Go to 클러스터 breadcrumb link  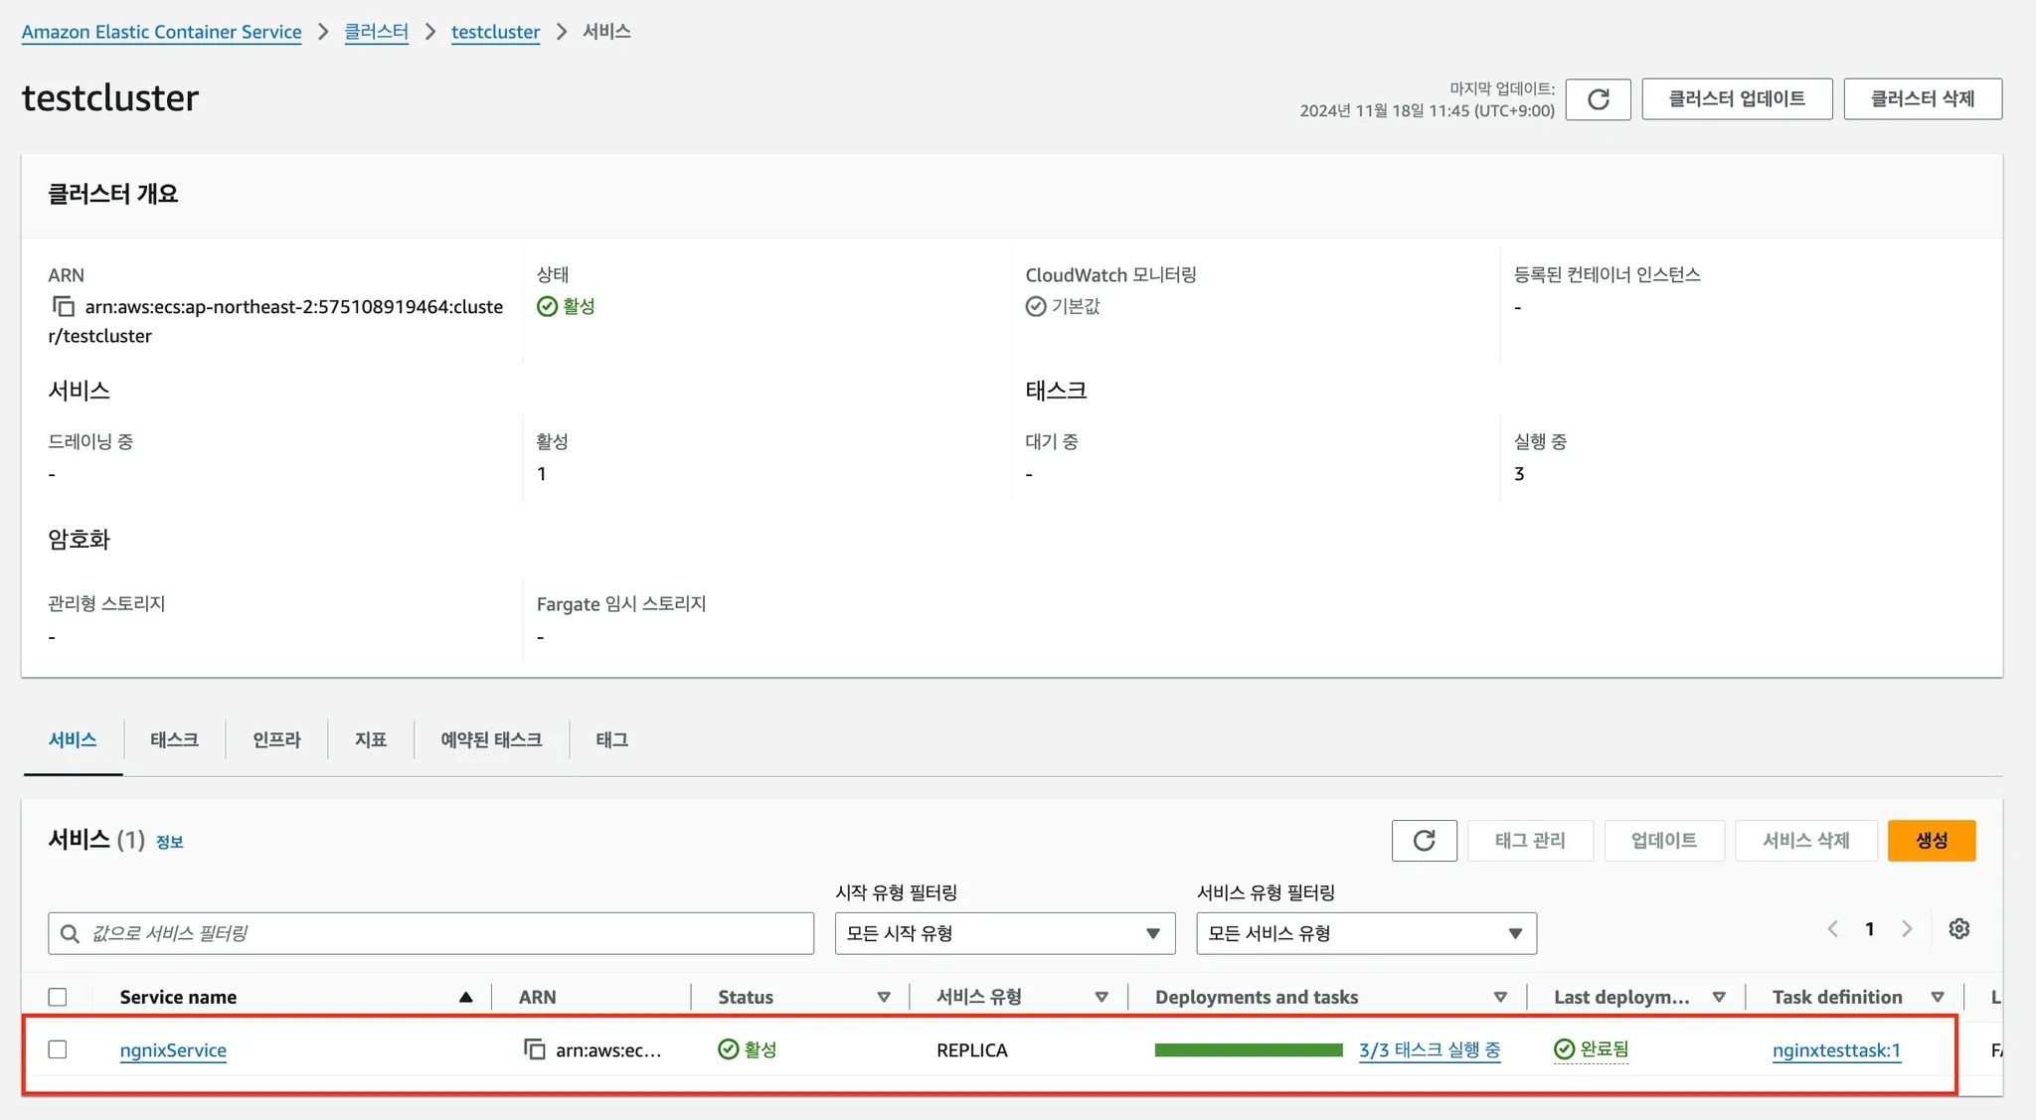click(376, 32)
